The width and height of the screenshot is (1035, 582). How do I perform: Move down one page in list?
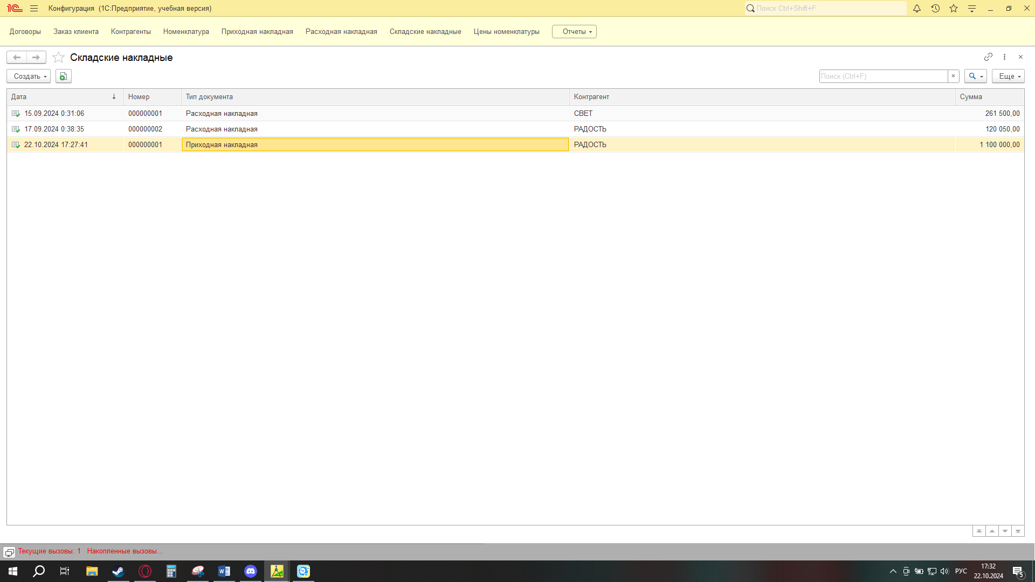1005,531
